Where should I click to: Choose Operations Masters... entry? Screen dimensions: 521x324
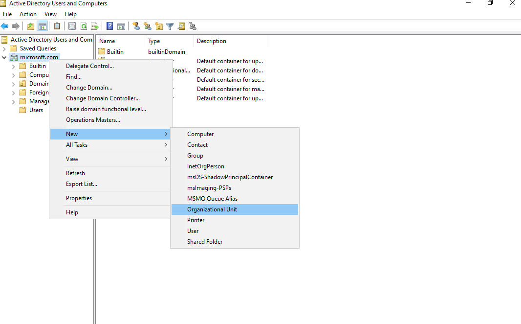point(110,120)
